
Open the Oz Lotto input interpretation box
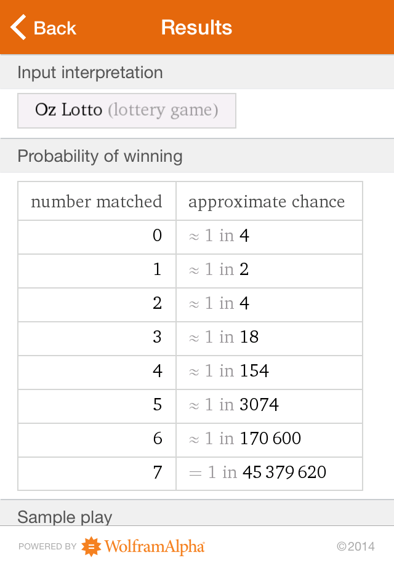point(126,111)
